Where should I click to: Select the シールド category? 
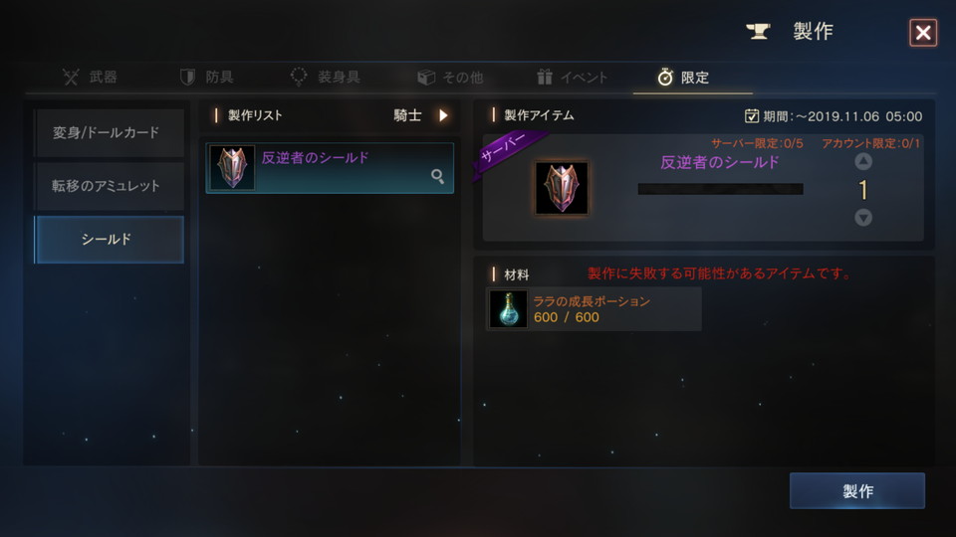109,240
